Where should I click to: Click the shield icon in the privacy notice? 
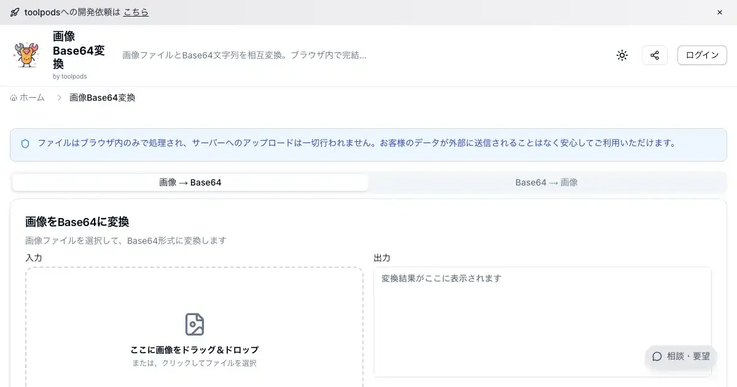pos(25,144)
